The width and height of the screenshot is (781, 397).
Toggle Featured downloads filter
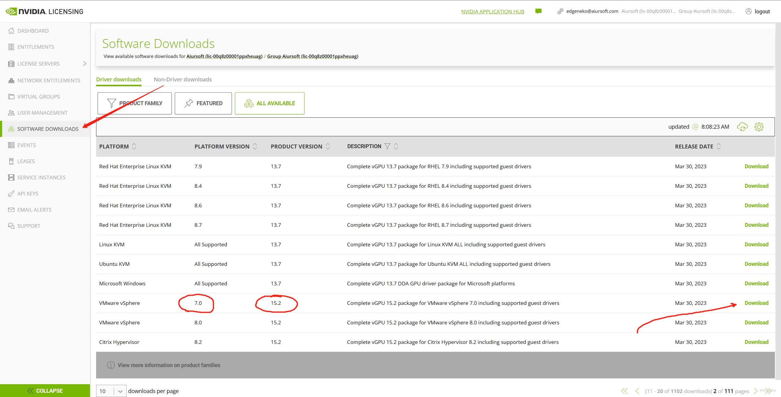pyautogui.click(x=203, y=103)
